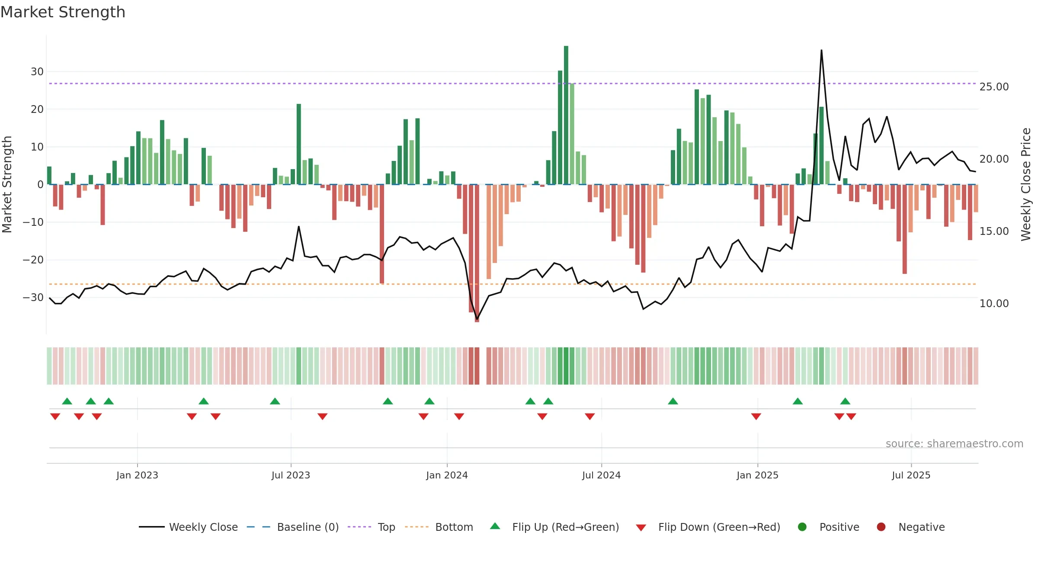
Task: Click the 30 label on strength axis
Action: click(x=37, y=72)
